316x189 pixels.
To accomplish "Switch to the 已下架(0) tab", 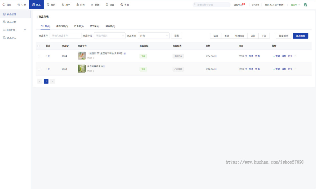I will [95, 26].
